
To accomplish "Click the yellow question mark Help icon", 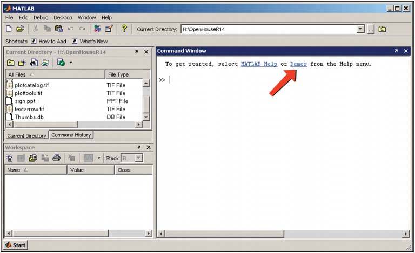I will point(124,29).
